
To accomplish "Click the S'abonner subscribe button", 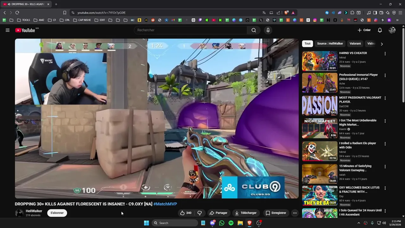I will point(57,213).
